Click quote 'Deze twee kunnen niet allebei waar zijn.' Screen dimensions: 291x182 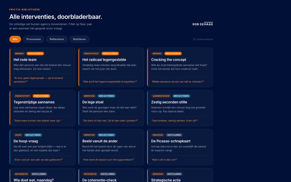pyautogui.click(x=38, y=121)
